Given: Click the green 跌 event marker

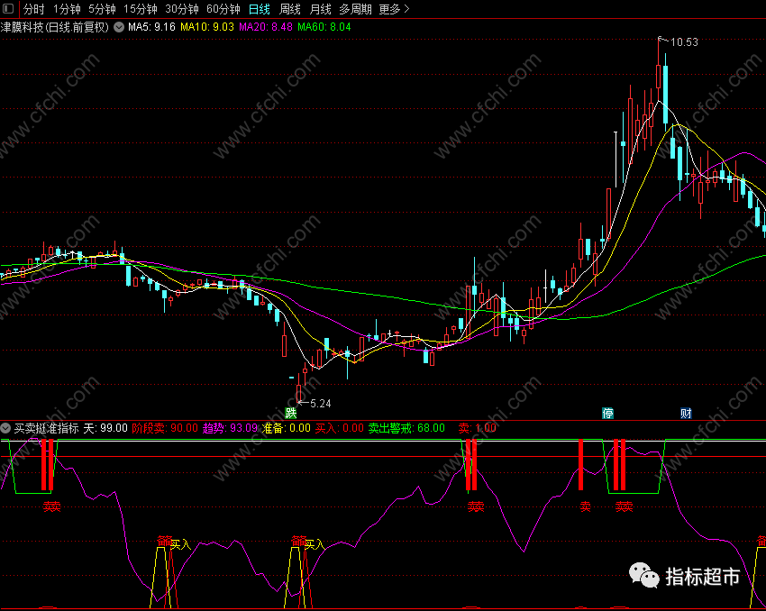Looking at the screenshot, I should tap(291, 414).
